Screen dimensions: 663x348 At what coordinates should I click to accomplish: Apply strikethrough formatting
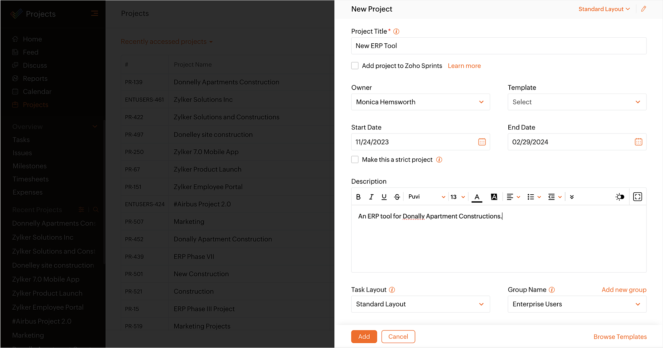[x=397, y=197]
